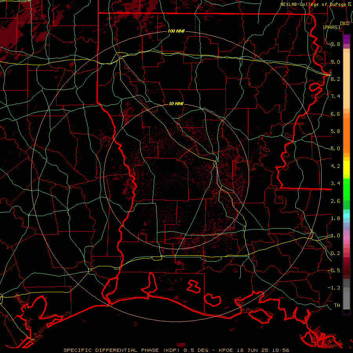Screen dimensions: 353x353
Task: Click the 0.2 value on the color scale
Action: click(x=335, y=253)
